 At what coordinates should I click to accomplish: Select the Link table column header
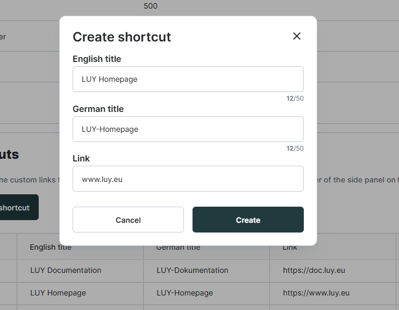[x=290, y=248]
